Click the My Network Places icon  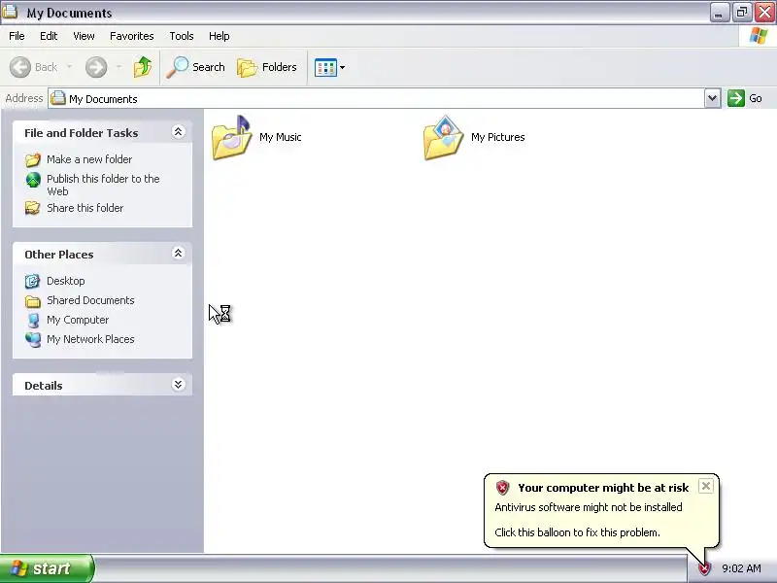click(x=33, y=339)
